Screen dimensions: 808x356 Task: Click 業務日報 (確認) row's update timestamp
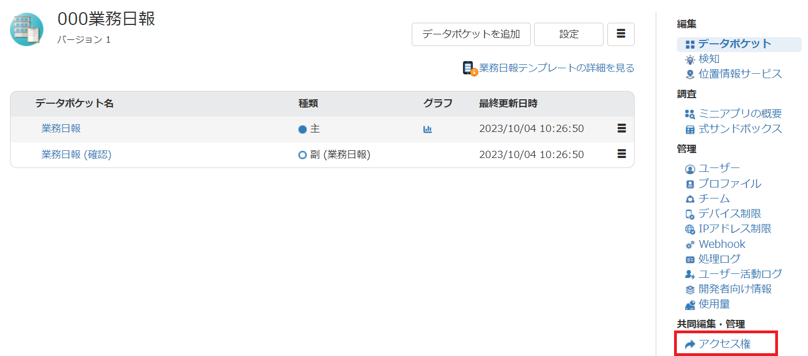pos(532,155)
